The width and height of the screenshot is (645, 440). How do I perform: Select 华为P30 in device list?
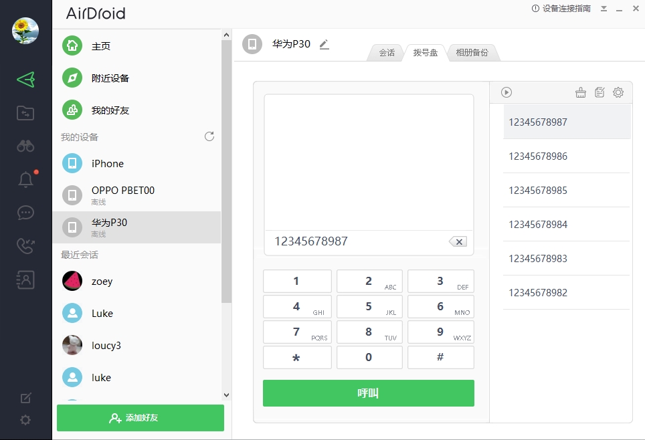[136, 227]
